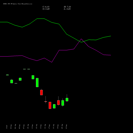This screenshot has height=133, width=133.
Task: Click the green candle above 11 Aug
Action: 33,77
